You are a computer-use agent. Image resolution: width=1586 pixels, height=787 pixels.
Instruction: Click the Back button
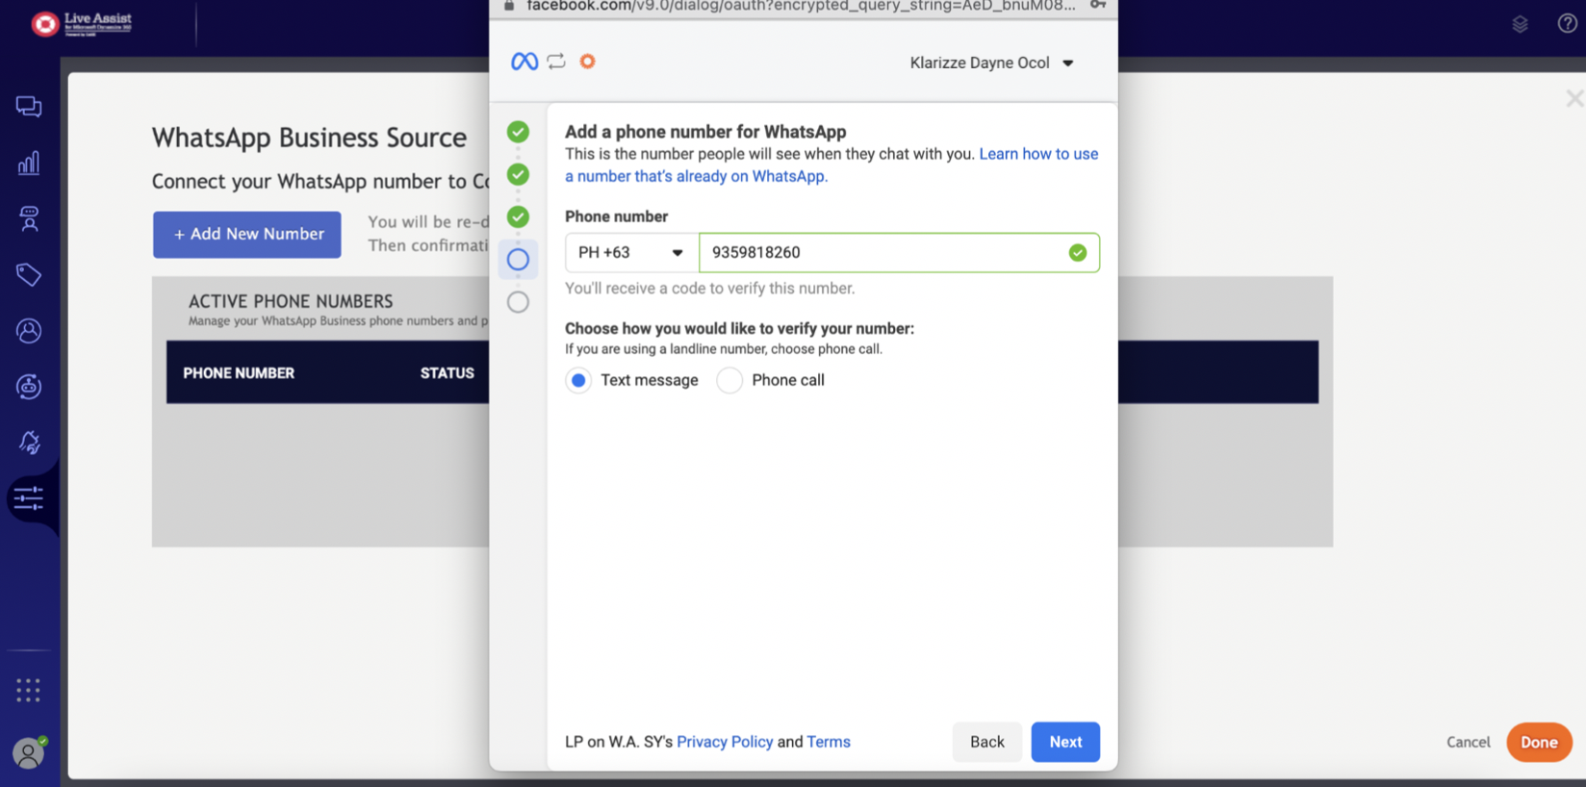pyautogui.click(x=987, y=742)
